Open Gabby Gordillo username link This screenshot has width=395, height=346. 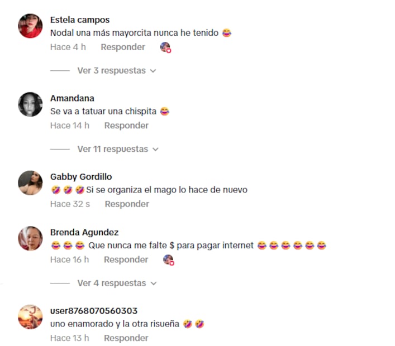click(x=81, y=177)
